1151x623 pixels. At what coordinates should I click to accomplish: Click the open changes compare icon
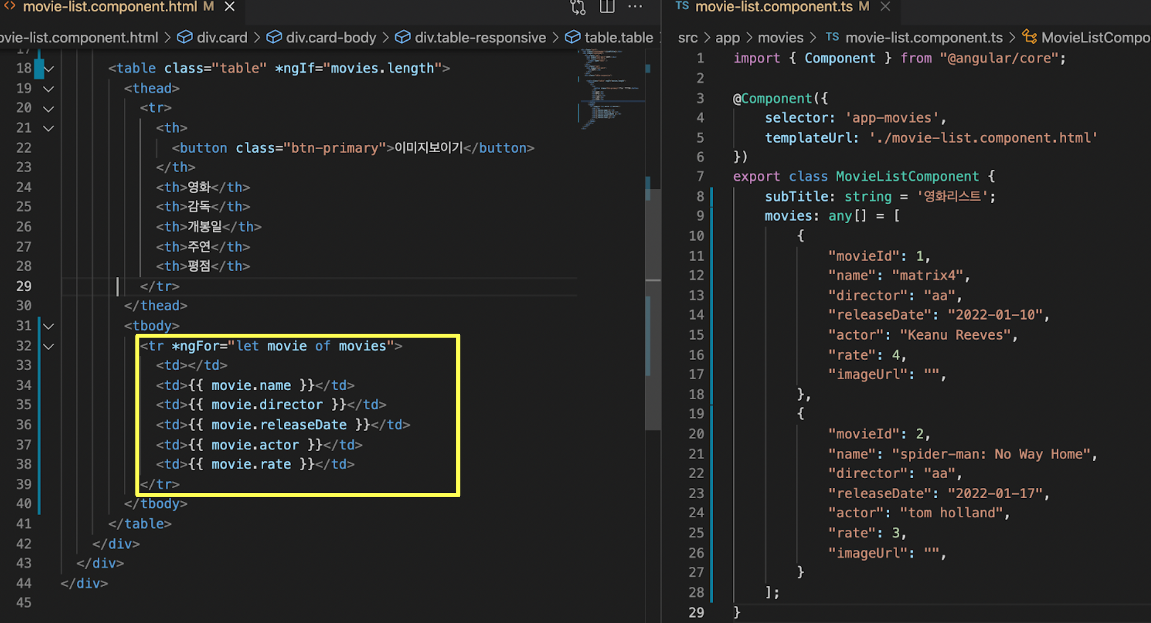[x=578, y=7]
